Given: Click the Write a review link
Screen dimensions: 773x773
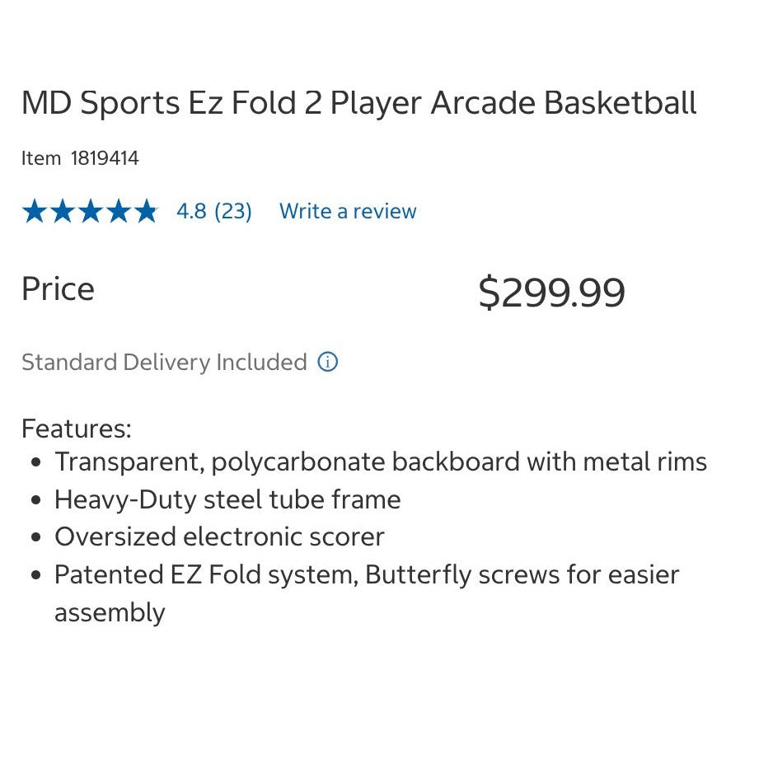Looking at the screenshot, I should coord(347,211).
